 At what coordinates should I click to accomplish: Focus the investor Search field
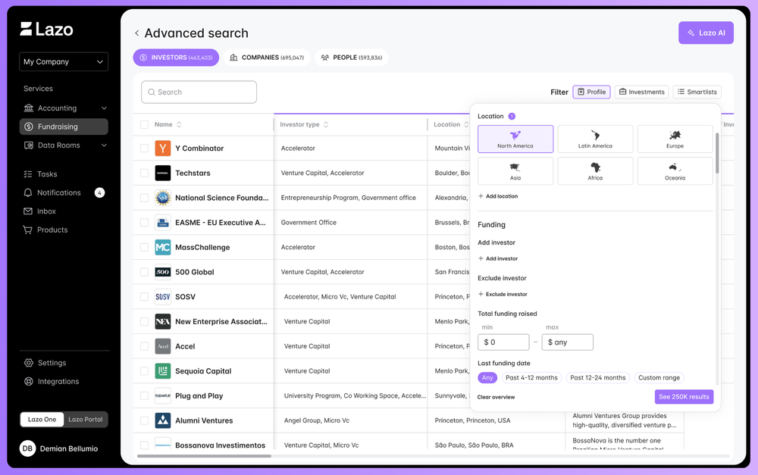(x=199, y=92)
